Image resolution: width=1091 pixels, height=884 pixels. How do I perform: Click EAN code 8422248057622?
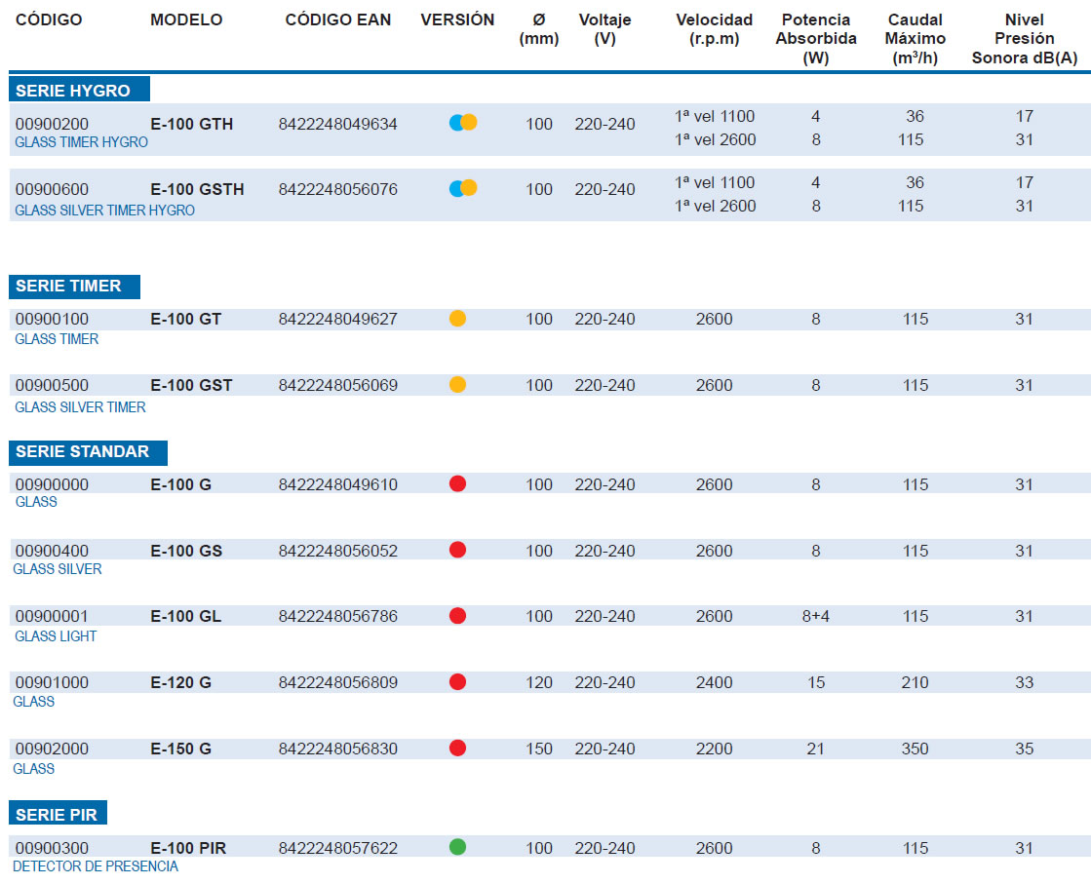(338, 848)
